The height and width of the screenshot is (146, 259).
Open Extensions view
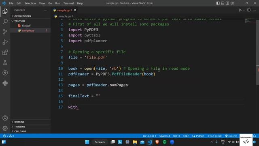point(5,52)
